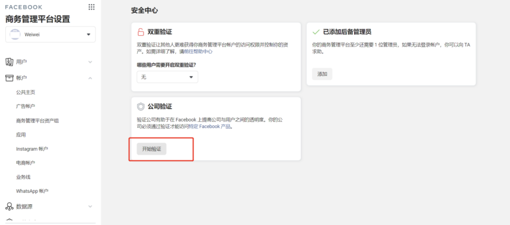Expand the 用户 section chevron
The image size is (510, 225).
pyautogui.click(x=90, y=62)
